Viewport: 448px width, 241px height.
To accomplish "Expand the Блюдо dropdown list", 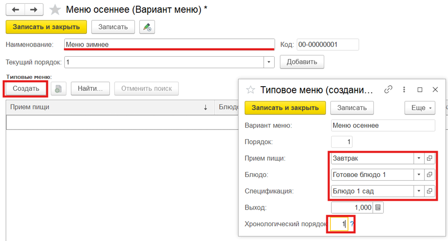I will [419, 175].
